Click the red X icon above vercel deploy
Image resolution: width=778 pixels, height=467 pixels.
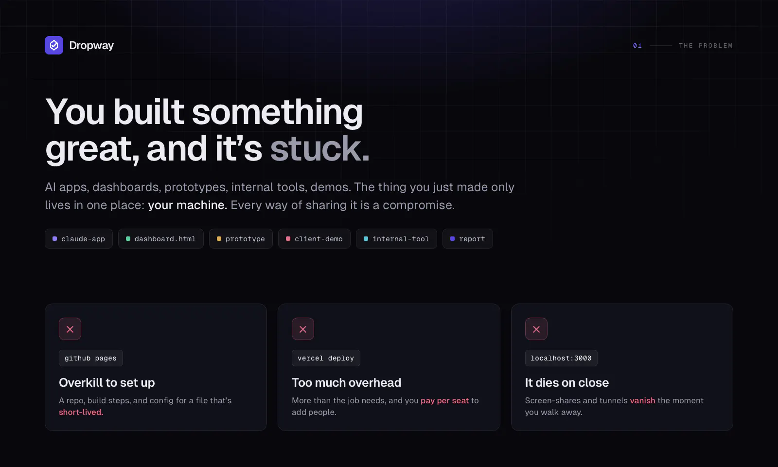[303, 329]
